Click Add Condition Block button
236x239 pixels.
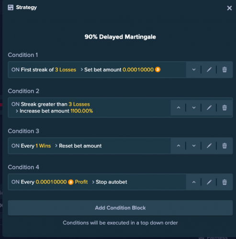(120, 208)
